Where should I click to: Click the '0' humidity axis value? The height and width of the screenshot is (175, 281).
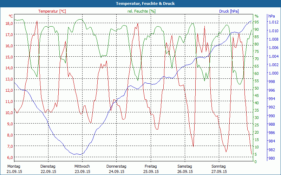[x=256, y=162]
